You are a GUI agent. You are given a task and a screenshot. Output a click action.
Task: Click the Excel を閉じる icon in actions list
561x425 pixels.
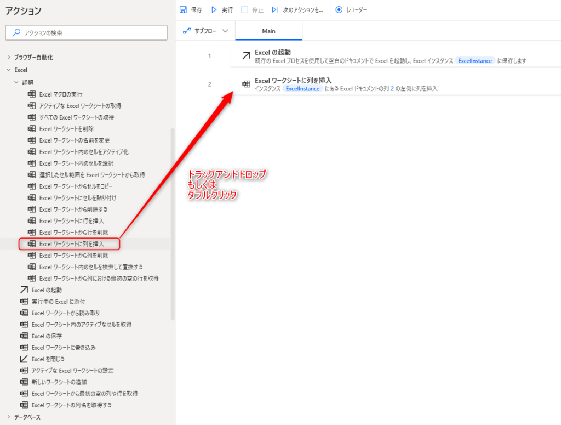(24, 359)
